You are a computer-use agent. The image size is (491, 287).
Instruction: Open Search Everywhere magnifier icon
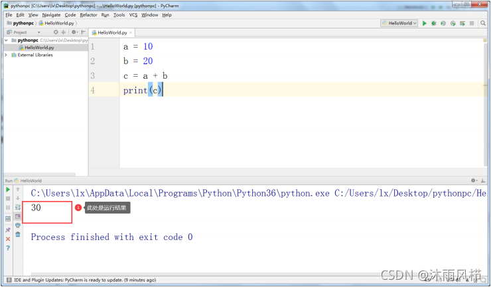click(x=483, y=23)
